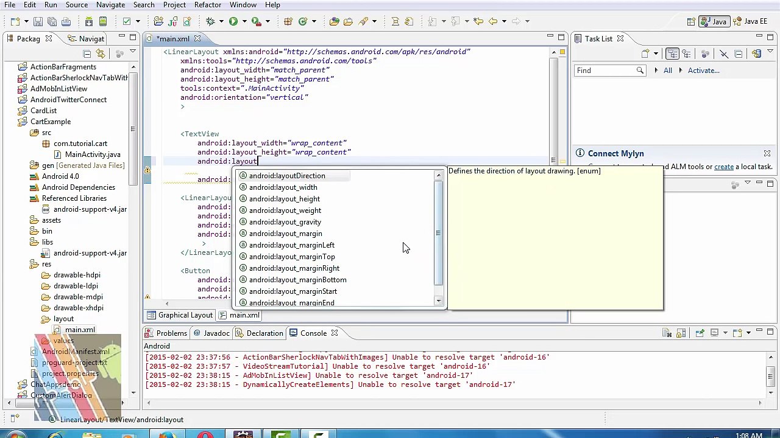780x438 pixels.
Task: Toggle Link with Editor in Package Explorer
Action: (101, 54)
